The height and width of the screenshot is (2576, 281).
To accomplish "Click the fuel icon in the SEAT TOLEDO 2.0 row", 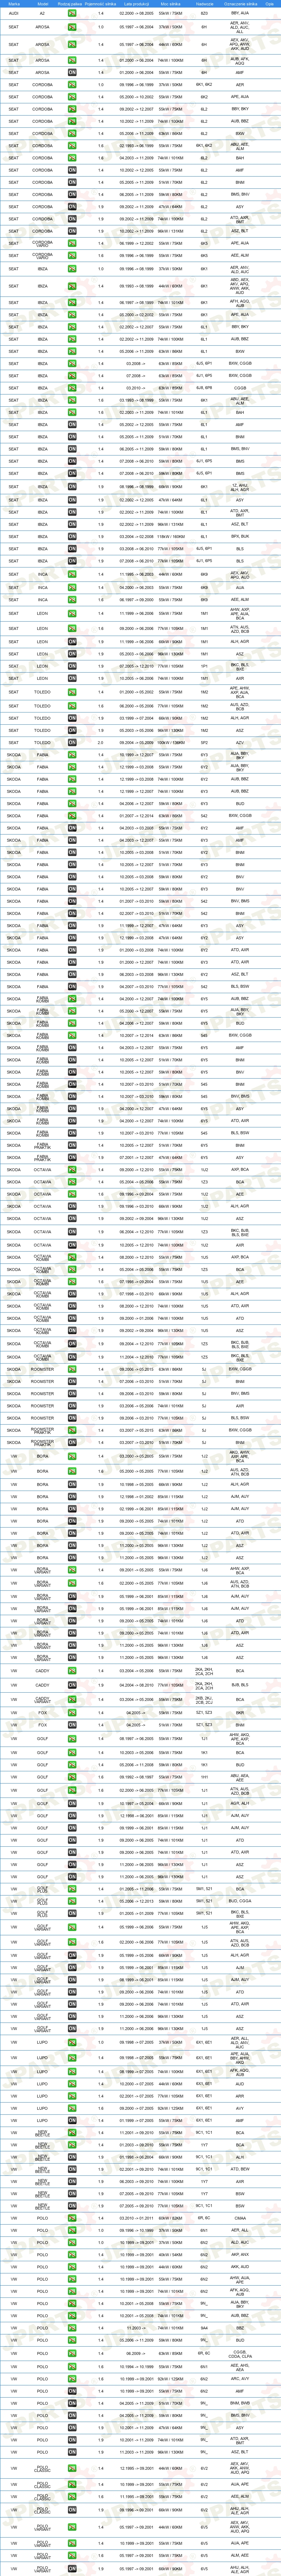I will (x=72, y=743).
